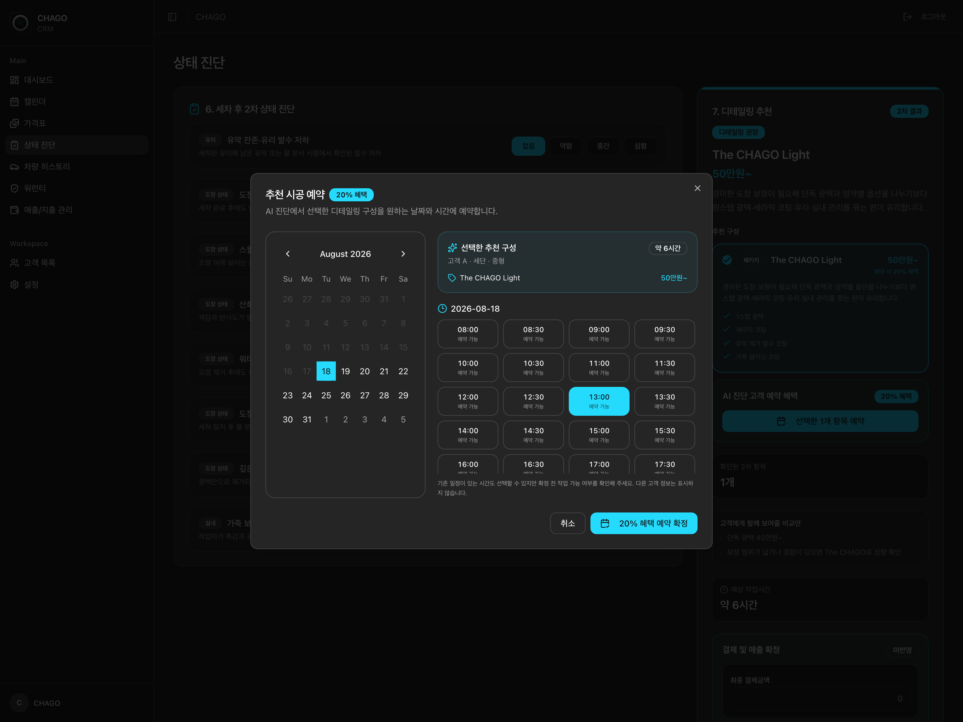963x722 pixels.
Task: Select August 22 Saturday in calendar
Action: tap(403, 371)
